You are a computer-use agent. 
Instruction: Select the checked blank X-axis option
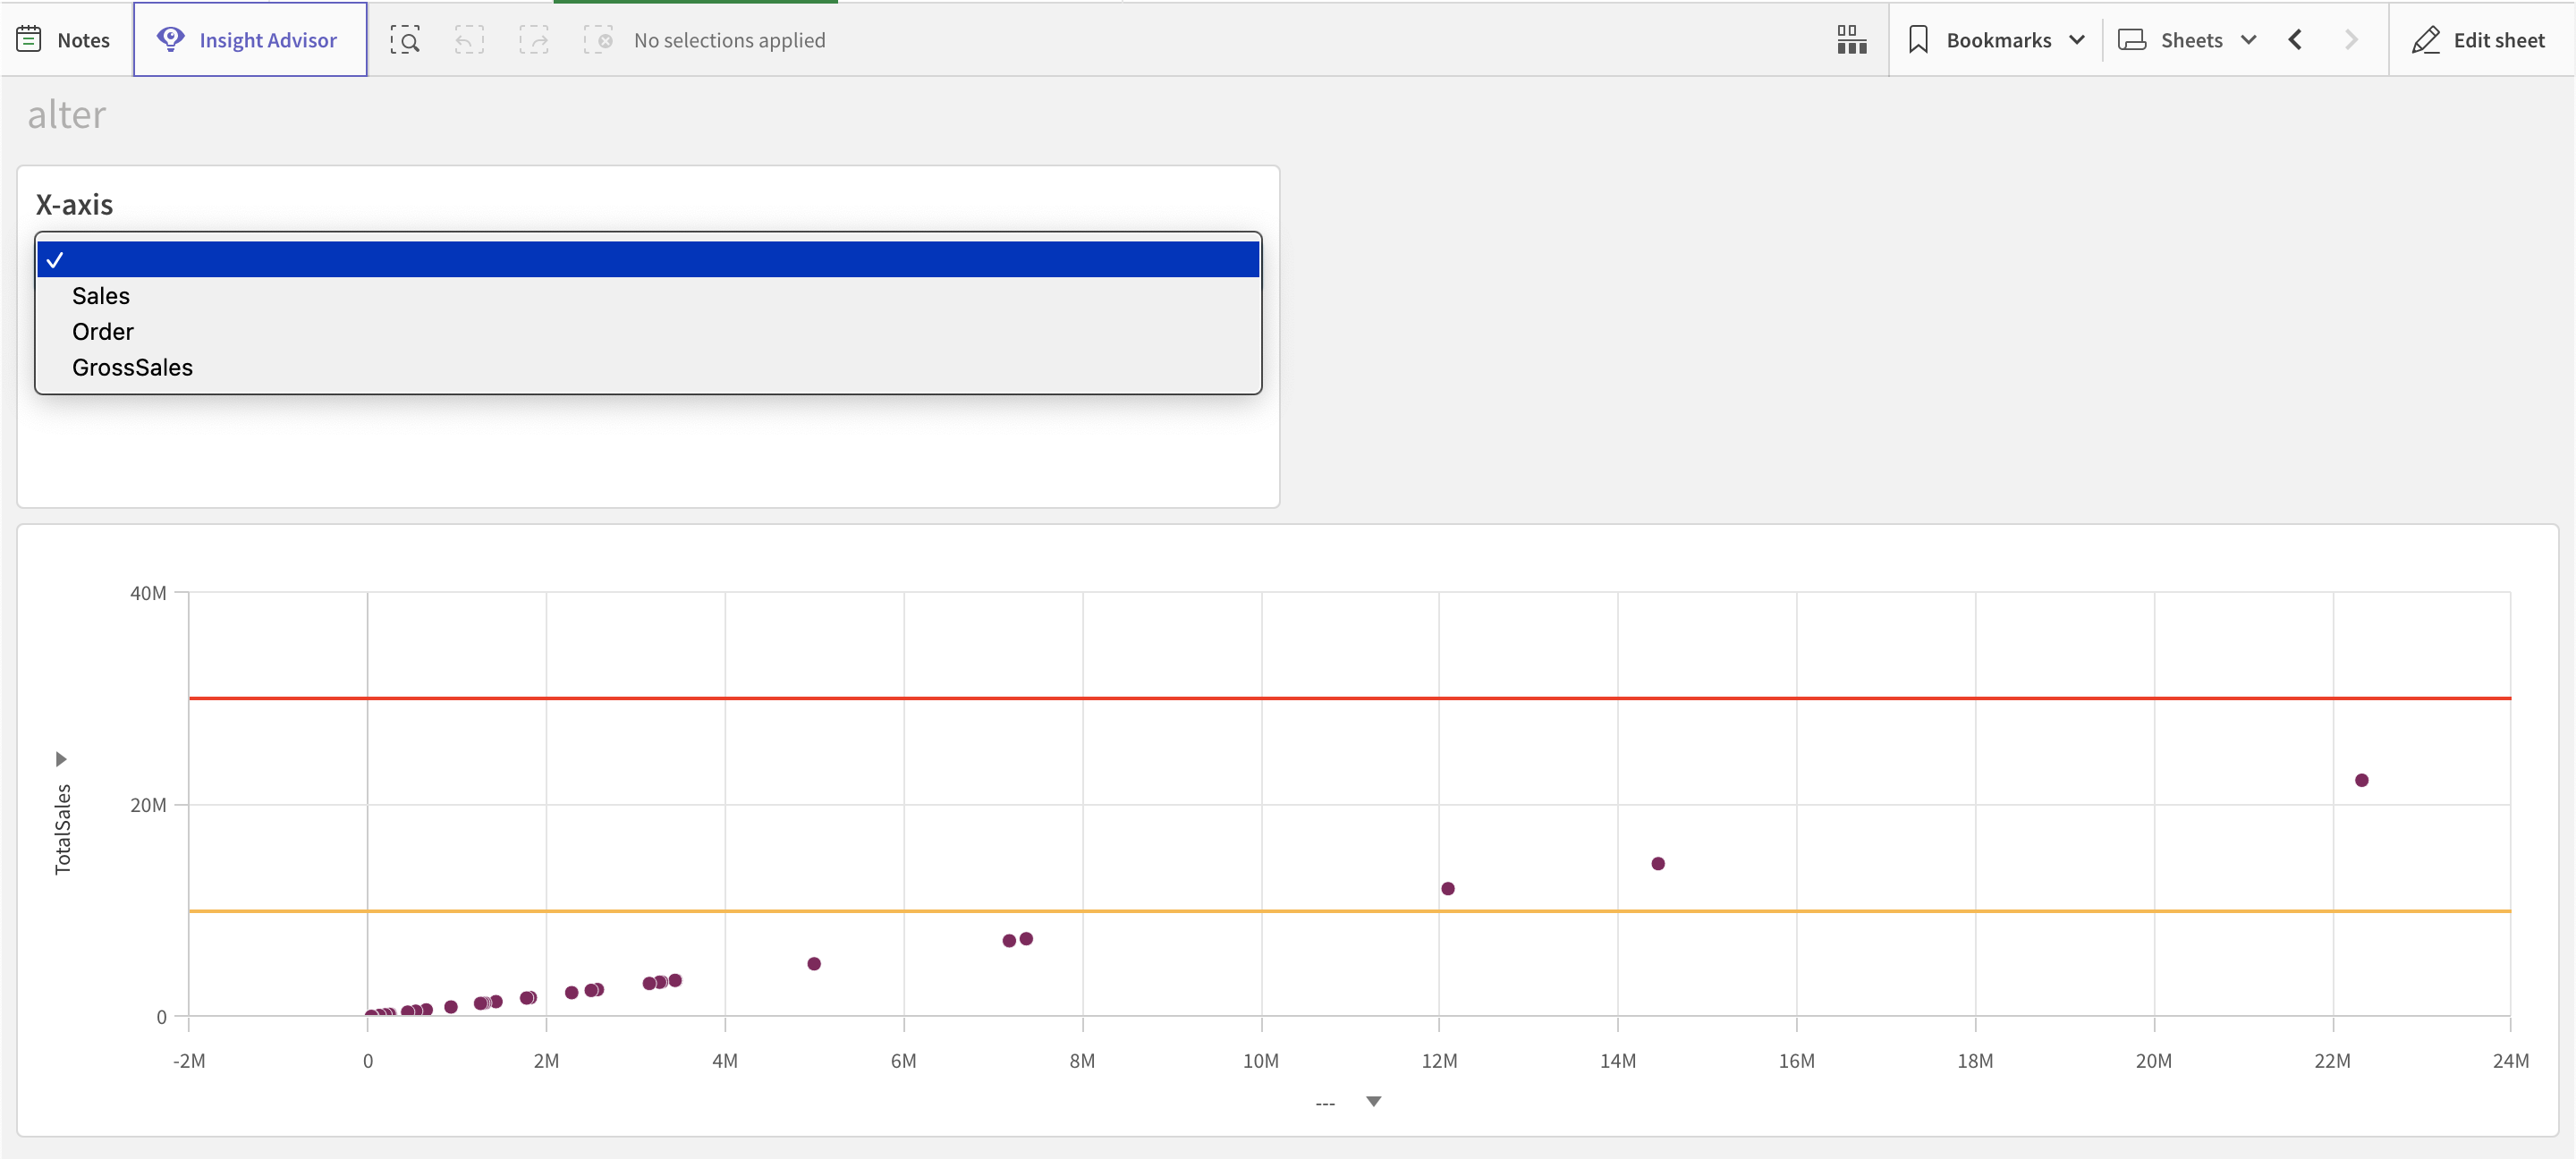point(648,259)
